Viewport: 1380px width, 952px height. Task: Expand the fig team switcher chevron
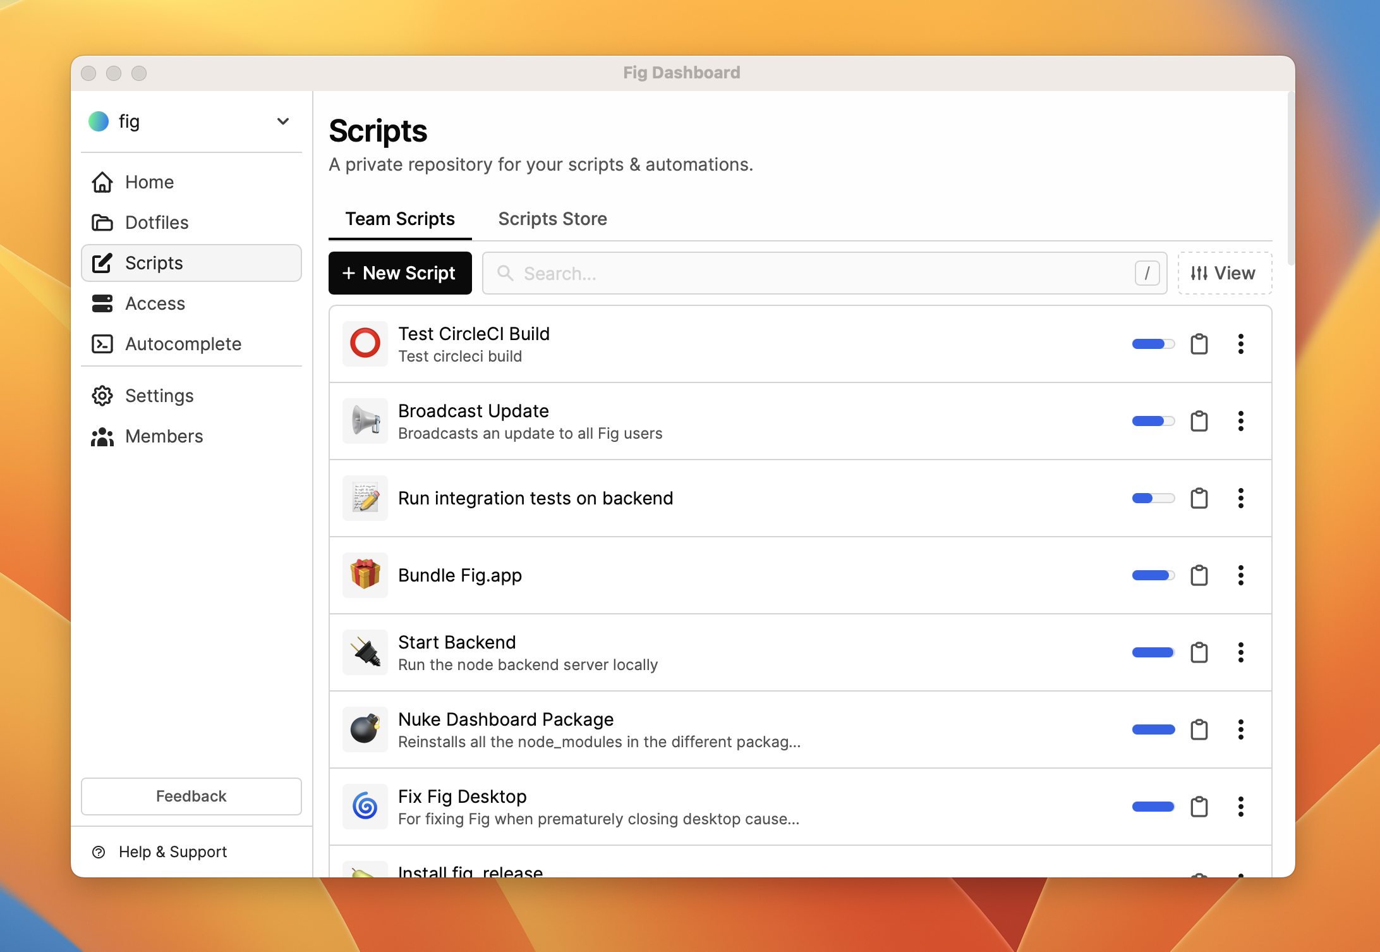click(283, 121)
